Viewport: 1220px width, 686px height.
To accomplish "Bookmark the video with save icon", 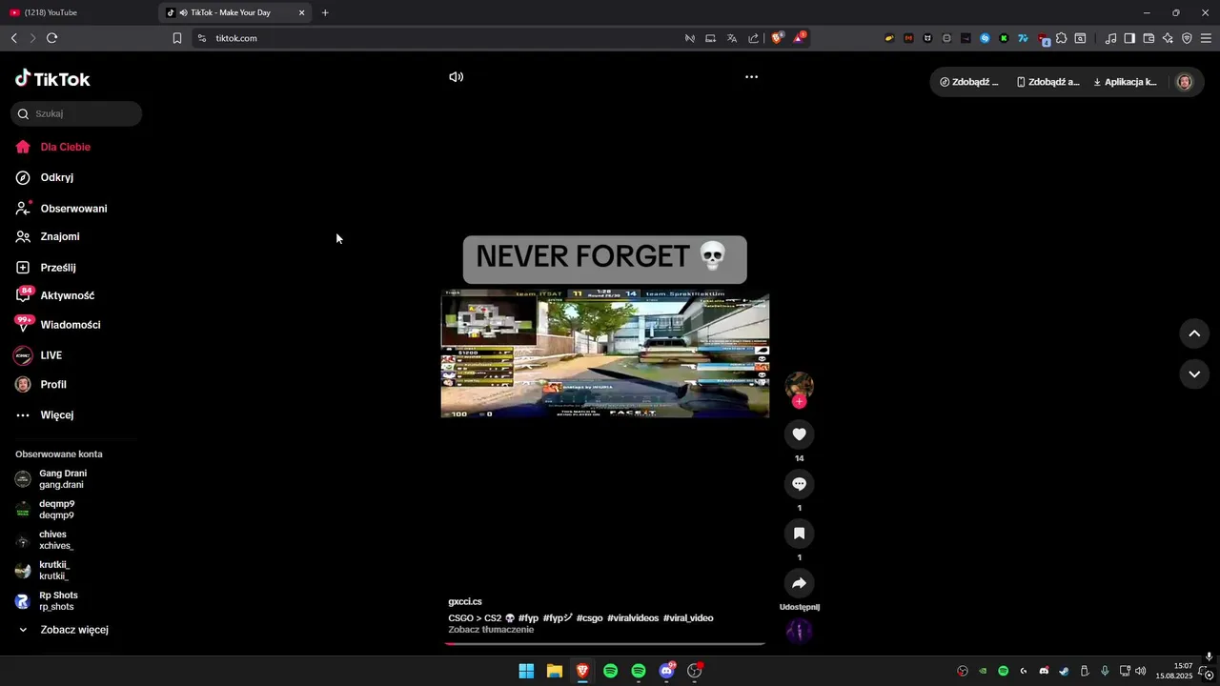I will coord(799,534).
